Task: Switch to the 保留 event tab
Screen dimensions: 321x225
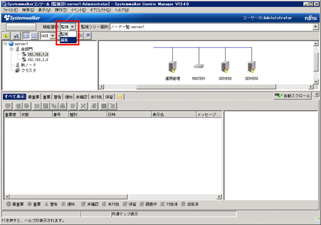Action: (x=109, y=97)
